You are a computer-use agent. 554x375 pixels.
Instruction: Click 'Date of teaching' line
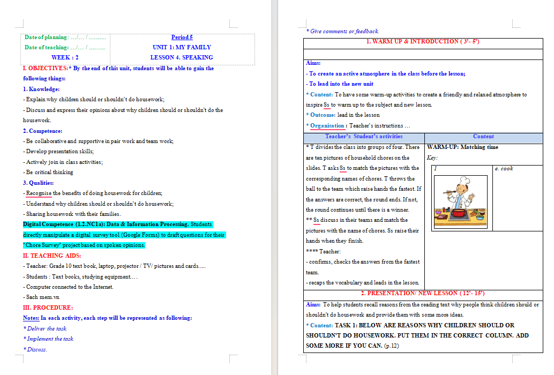pos(65,47)
